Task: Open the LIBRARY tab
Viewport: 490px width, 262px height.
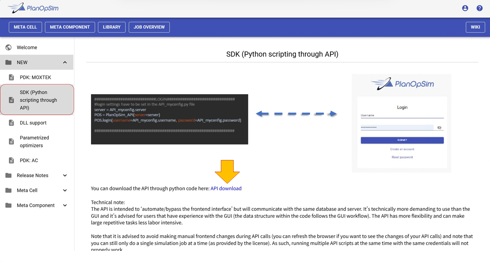Action: 112,27
